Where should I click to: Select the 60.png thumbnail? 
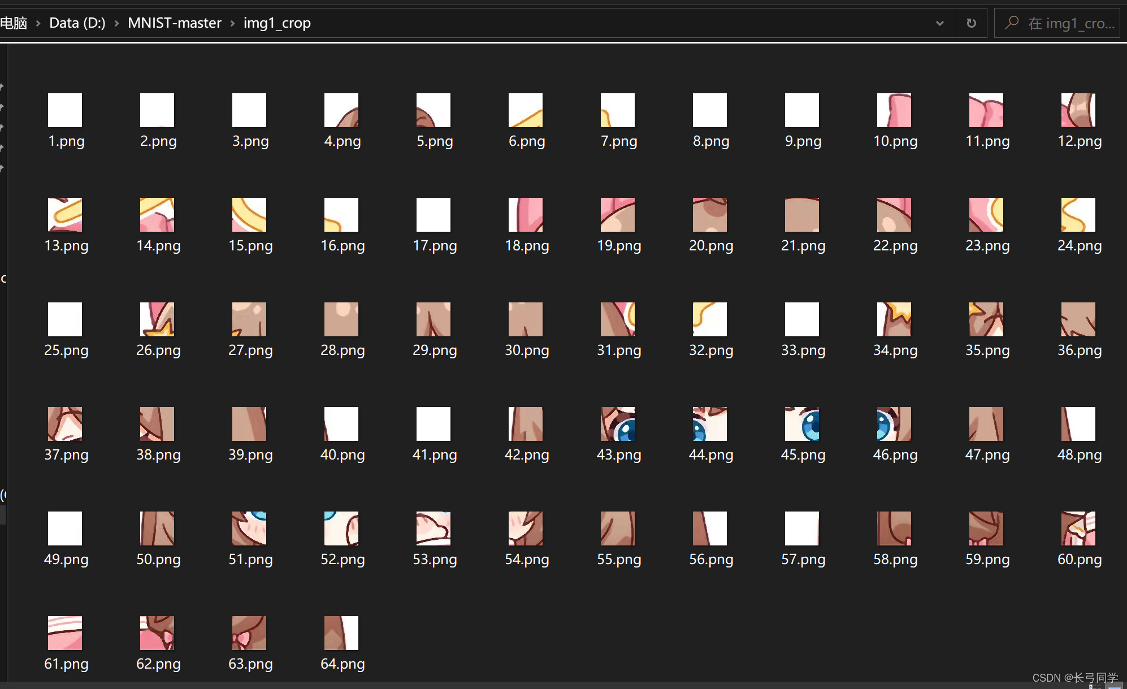pyautogui.click(x=1078, y=528)
